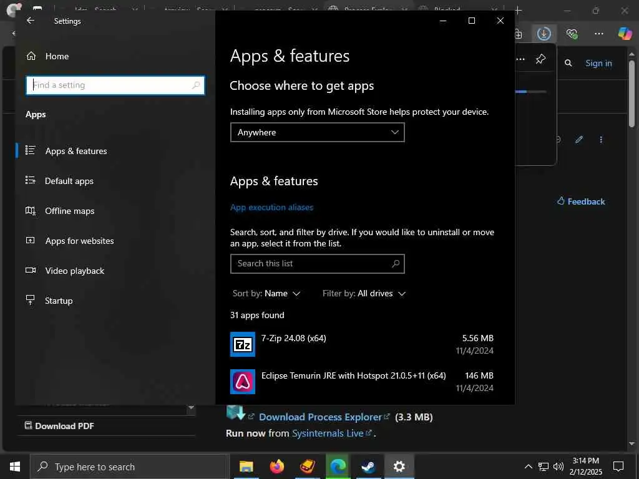Change Sort by Name dropdown
This screenshot has width=639, height=479.
266,293
